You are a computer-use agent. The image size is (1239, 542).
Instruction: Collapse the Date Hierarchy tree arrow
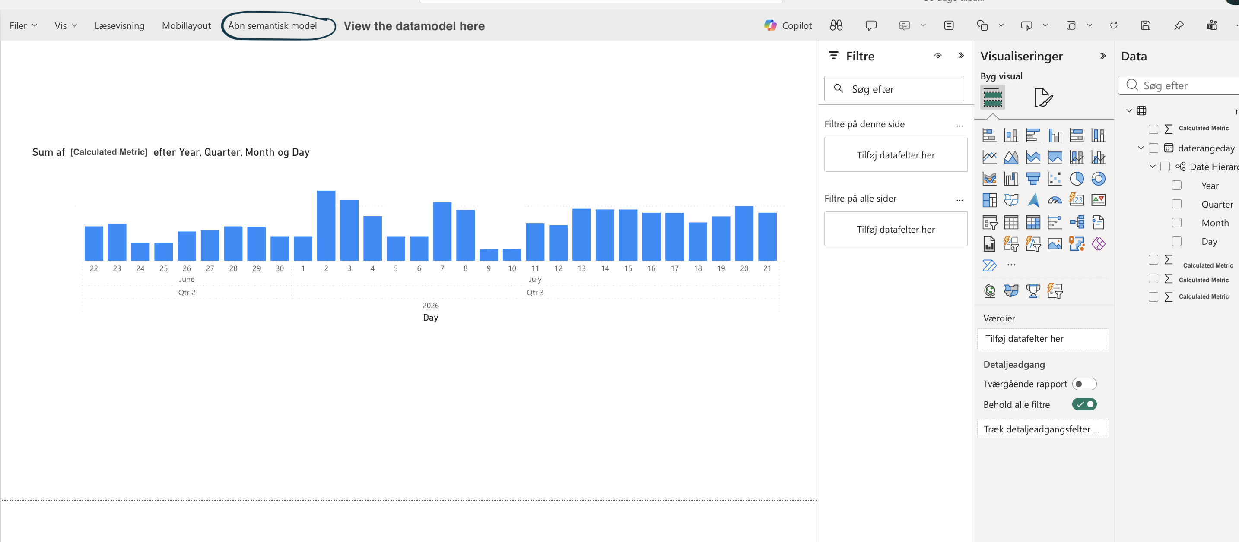(1152, 167)
